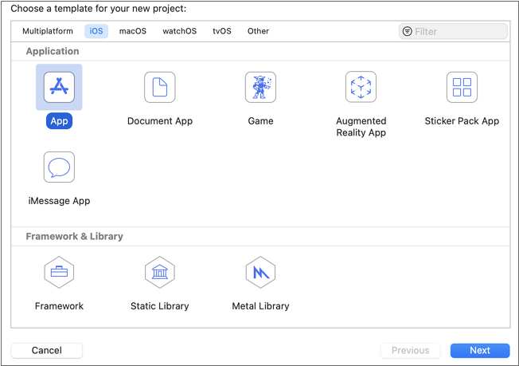
Task: Select the Sticker Pack App icon
Action: tap(462, 88)
